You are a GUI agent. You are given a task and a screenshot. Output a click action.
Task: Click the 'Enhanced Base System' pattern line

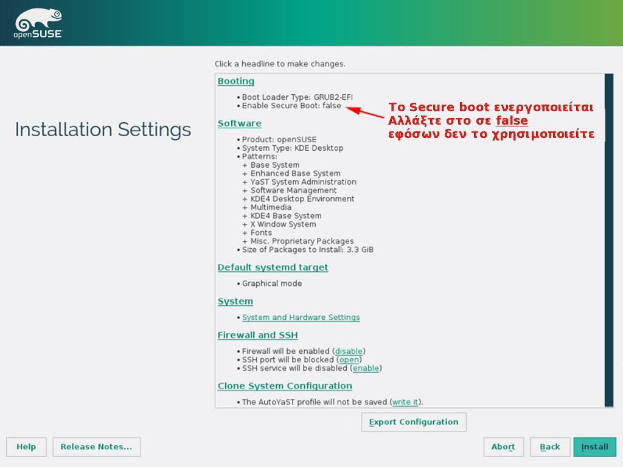pyautogui.click(x=295, y=173)
